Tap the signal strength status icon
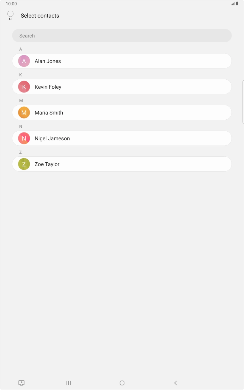The image size is (244, 390). click(x=233, y=4)
